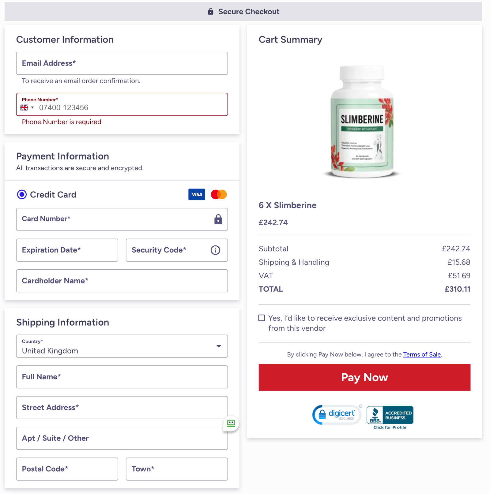Click the green robot autofill icon
Viewport: 490px width, 494px height.
[x=231, y=423]
